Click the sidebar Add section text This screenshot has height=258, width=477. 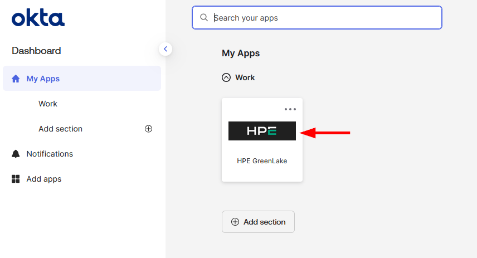pos(60,129)
